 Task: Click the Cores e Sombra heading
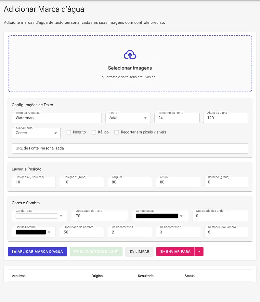coord(26,203)
